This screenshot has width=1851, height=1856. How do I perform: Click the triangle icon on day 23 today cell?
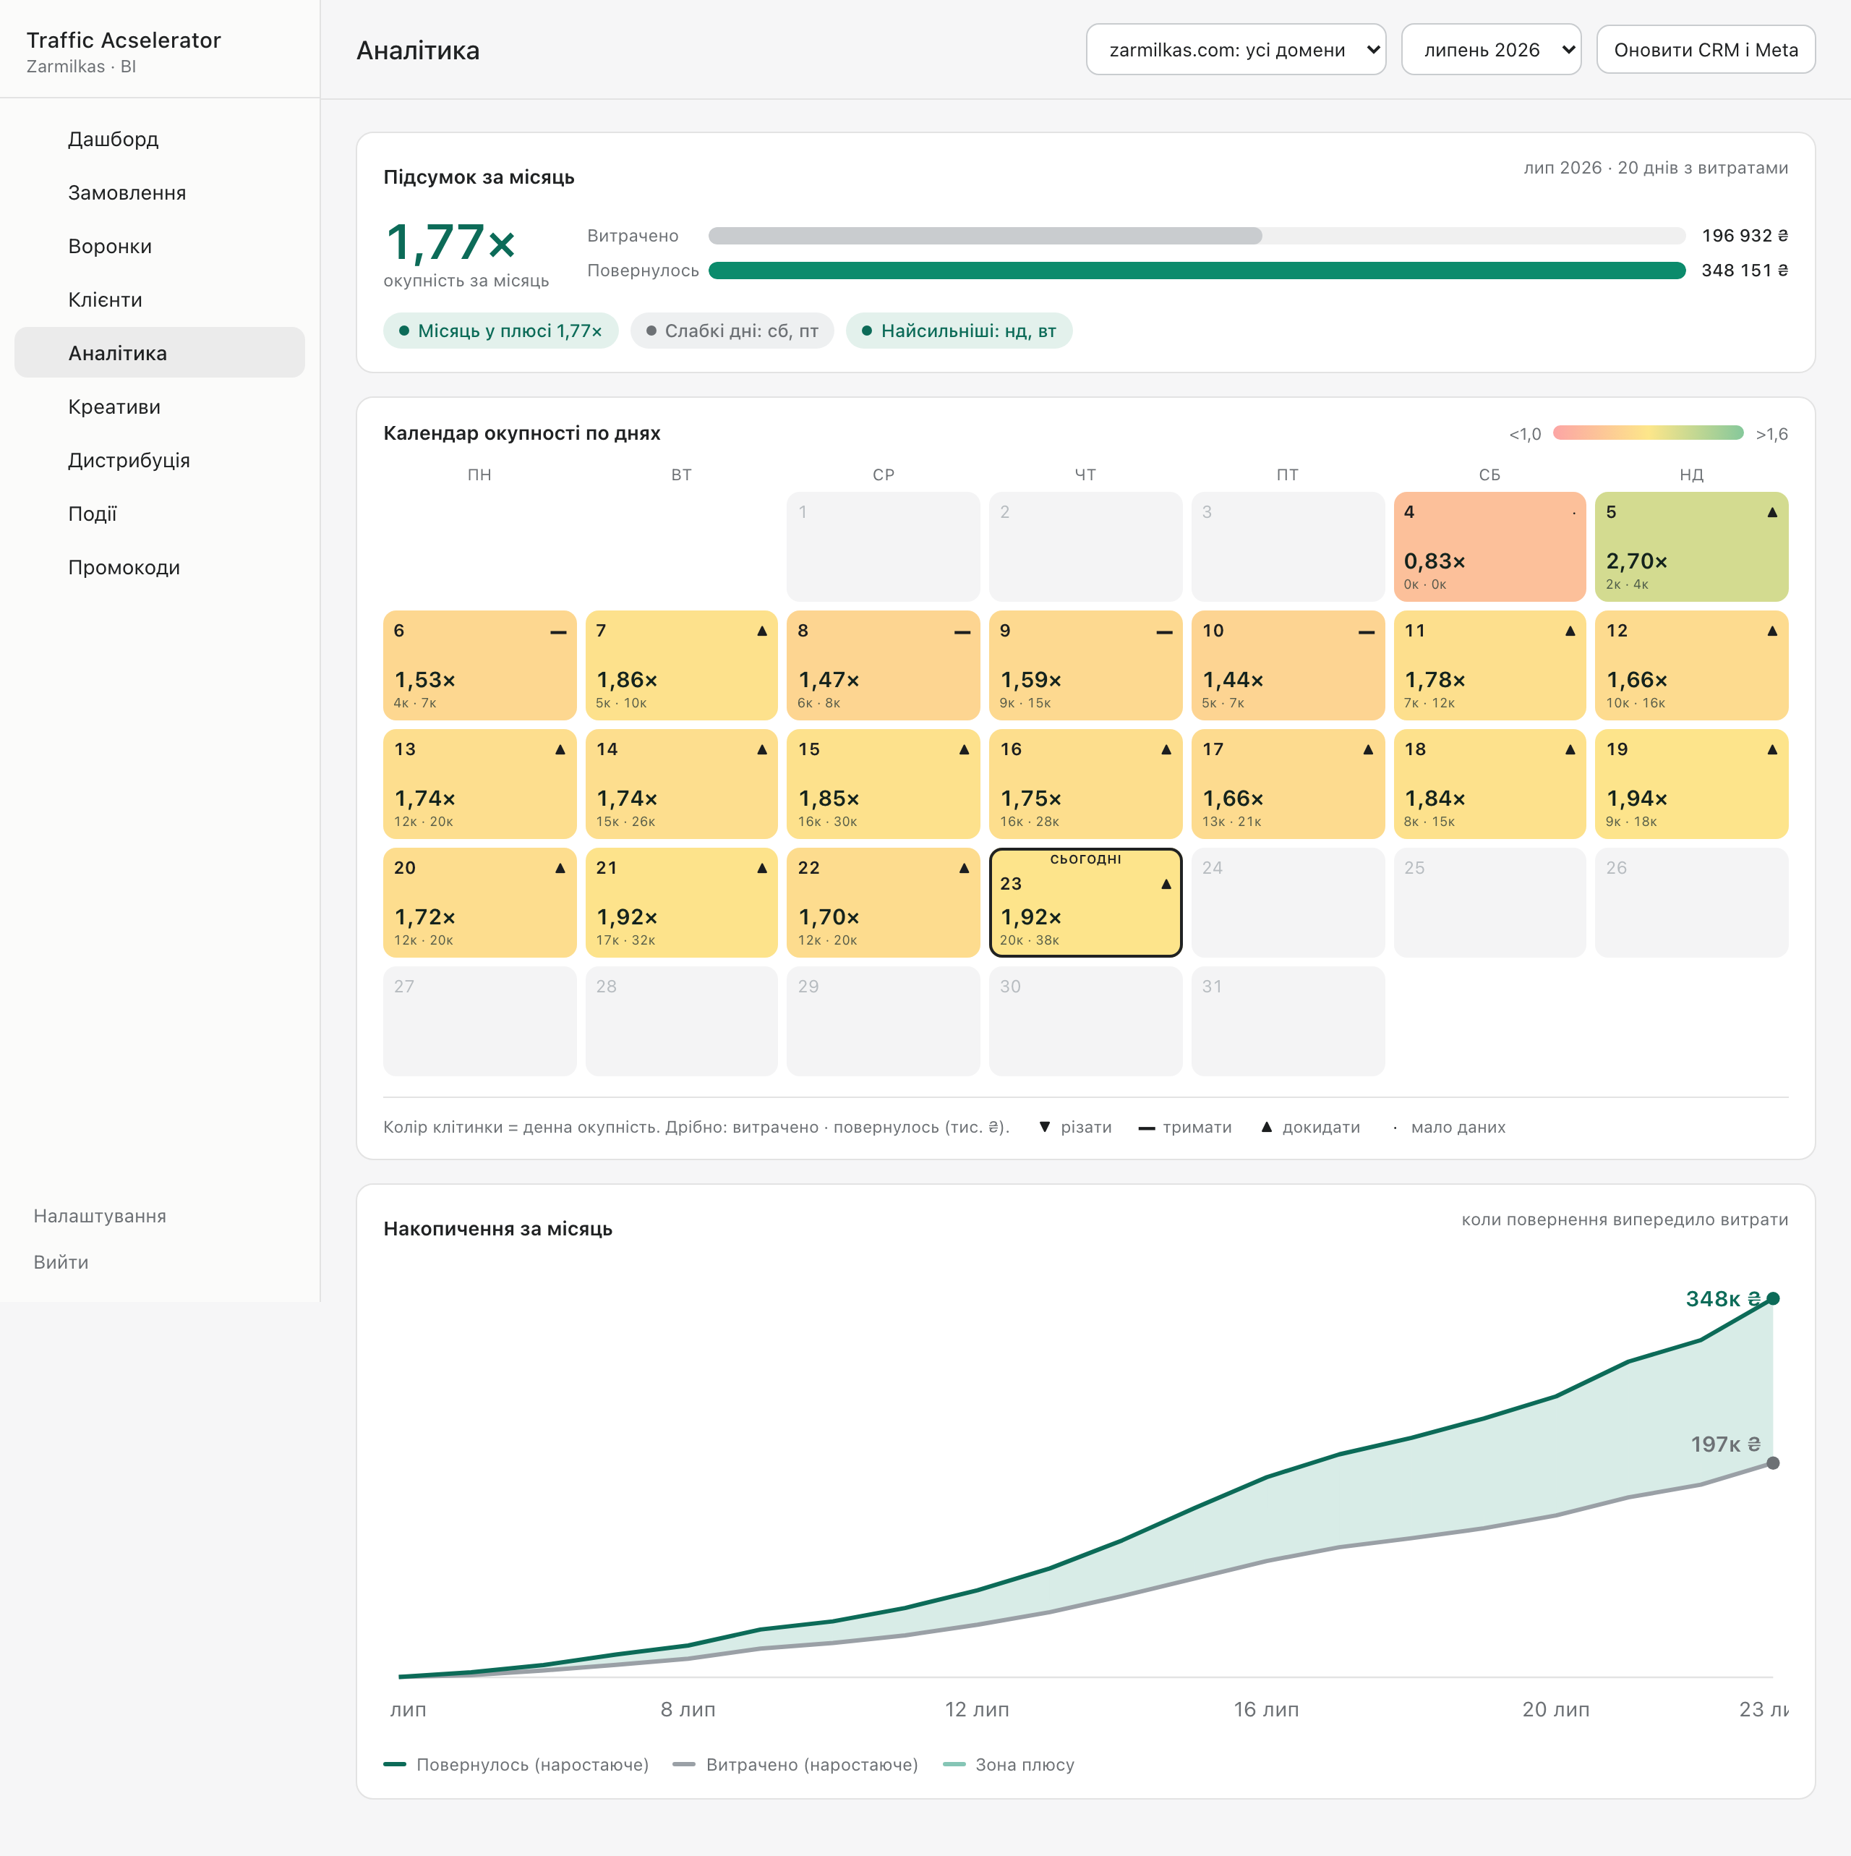(1166, 884)
